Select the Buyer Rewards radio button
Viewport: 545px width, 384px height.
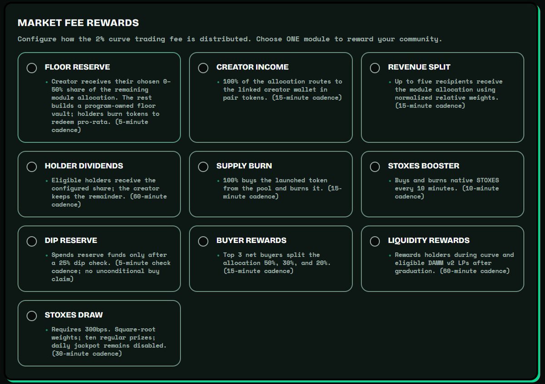pos(203,241)
